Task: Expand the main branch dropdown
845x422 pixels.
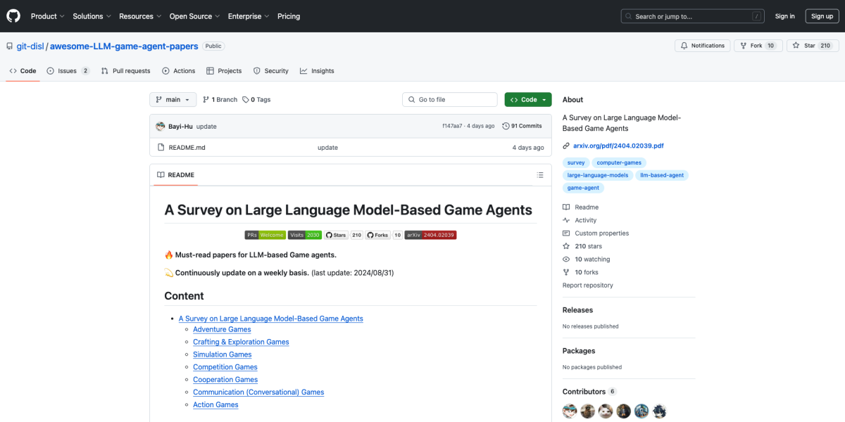Action: coord(173,99)
